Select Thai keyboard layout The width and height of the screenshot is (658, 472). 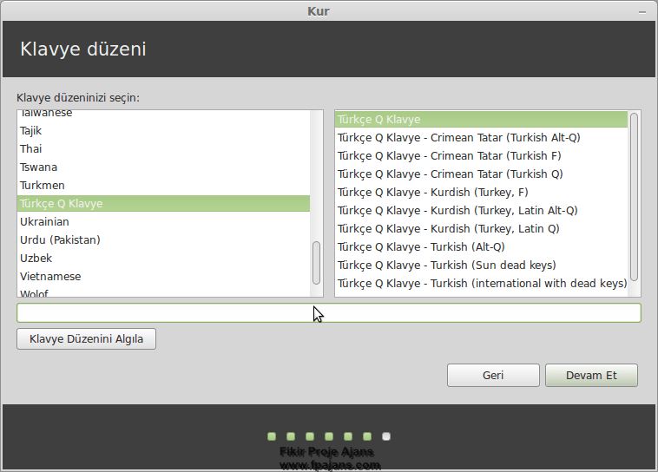coord(164,149)
